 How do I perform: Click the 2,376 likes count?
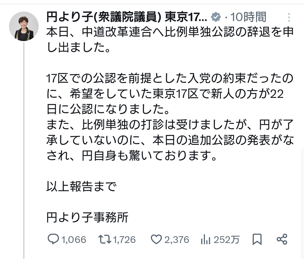(176, 240)
